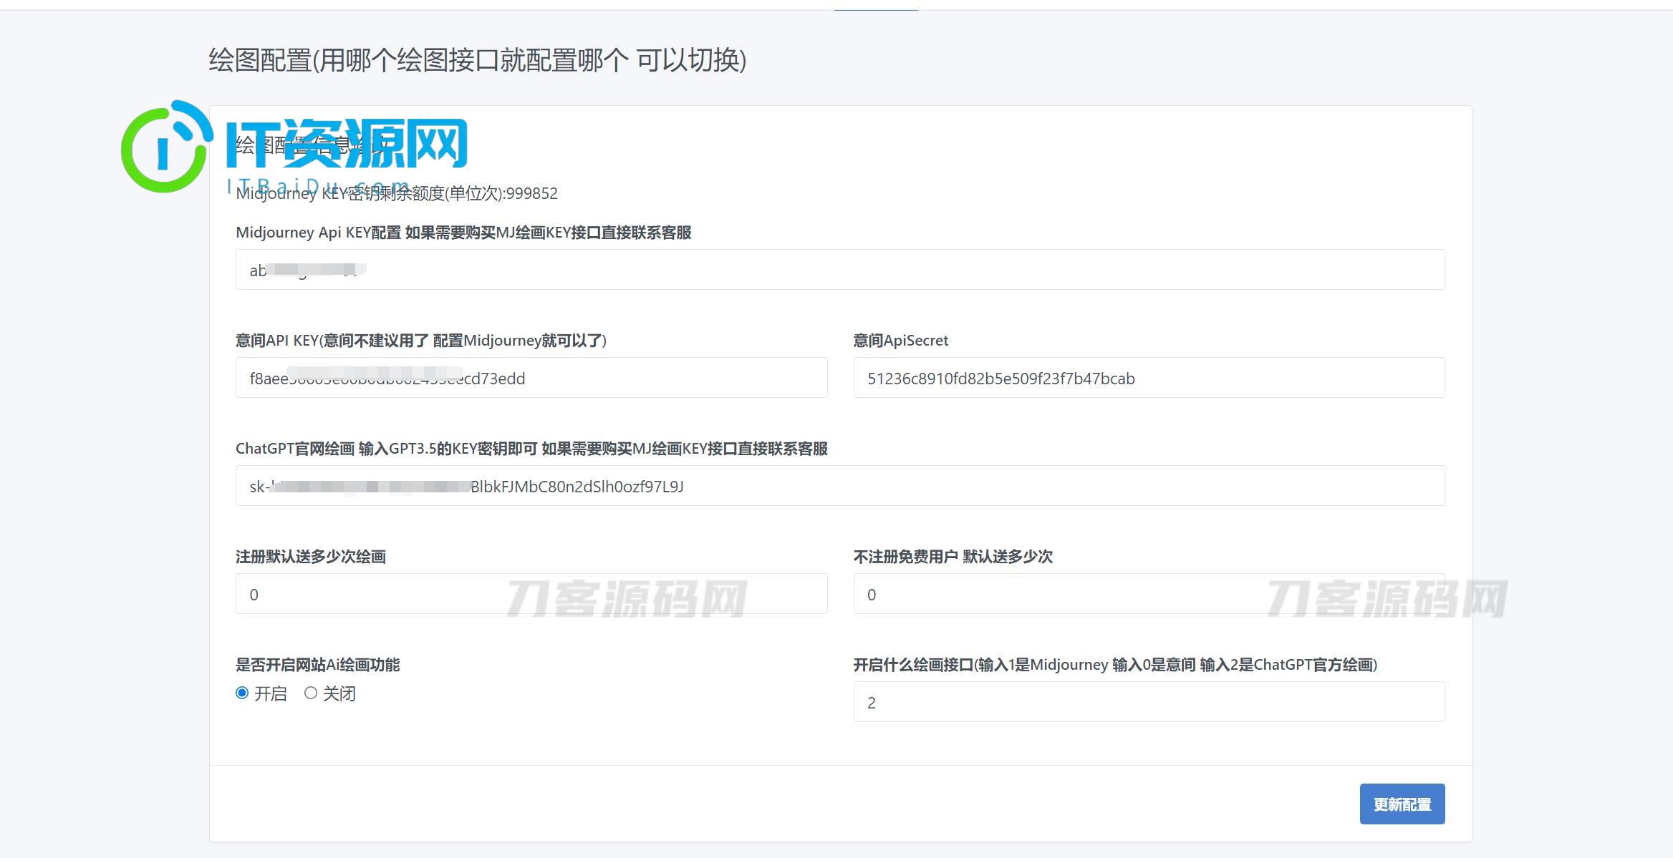This screenshot has width=1673, height=858.
Task: Click the Midjourney Api KEY input field
Action: pos(839,270)
